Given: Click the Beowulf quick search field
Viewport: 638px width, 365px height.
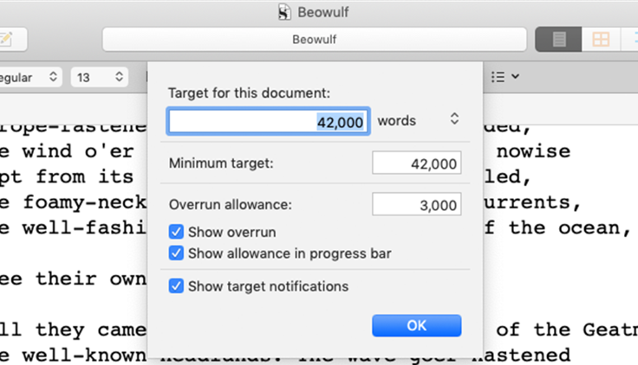Looking at the screenshot, I should [x=314, y=40].
